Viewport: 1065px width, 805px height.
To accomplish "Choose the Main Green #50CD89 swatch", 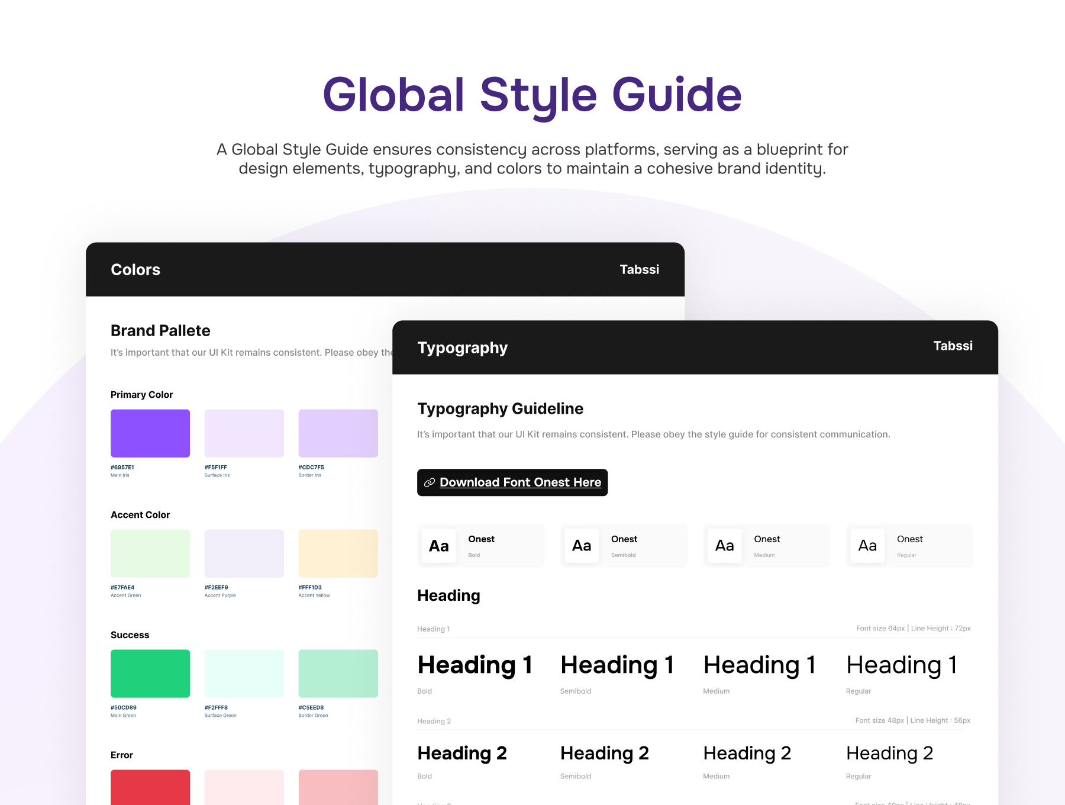I will [x=150, y=674].
